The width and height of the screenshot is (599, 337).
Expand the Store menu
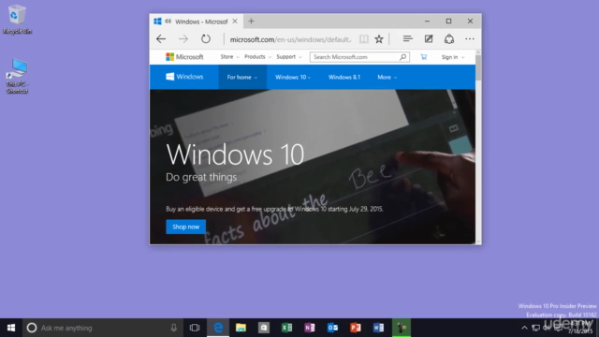(229, 57)
